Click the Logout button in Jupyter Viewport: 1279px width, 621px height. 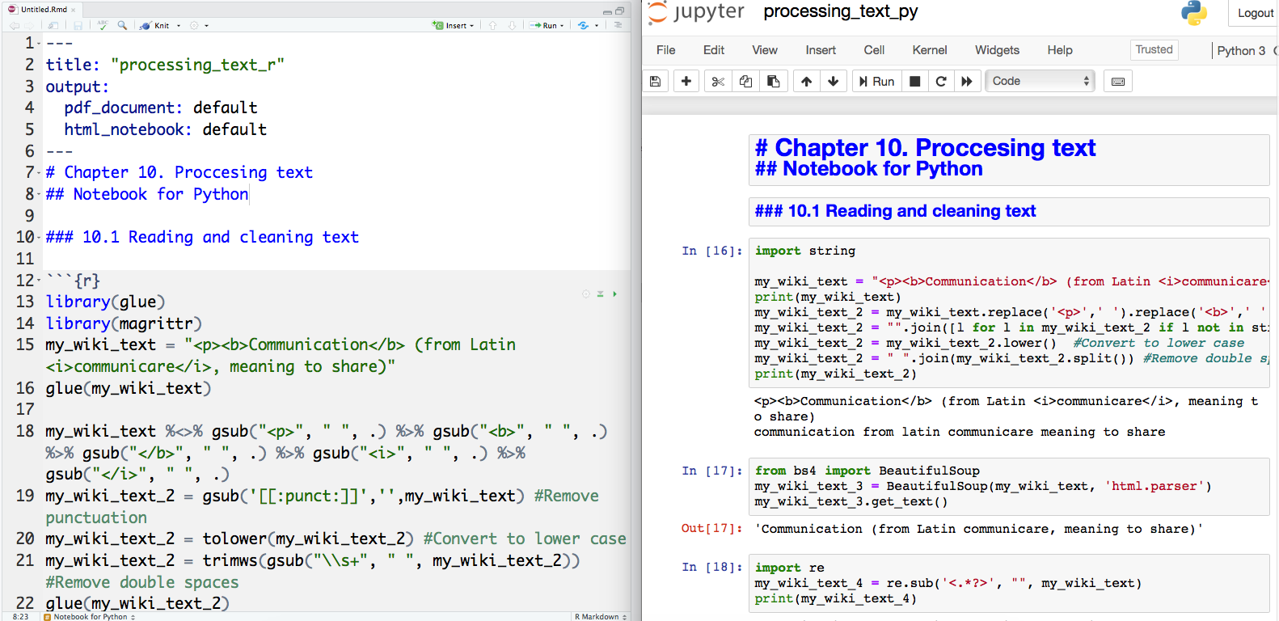click(1255, 13)
